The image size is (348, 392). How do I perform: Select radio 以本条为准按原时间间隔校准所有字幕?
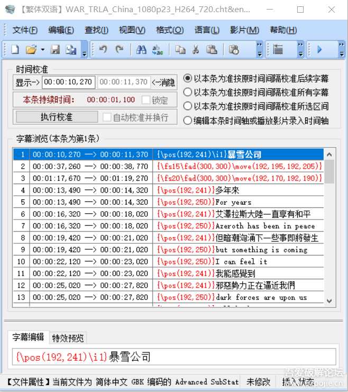coord(188,92)
